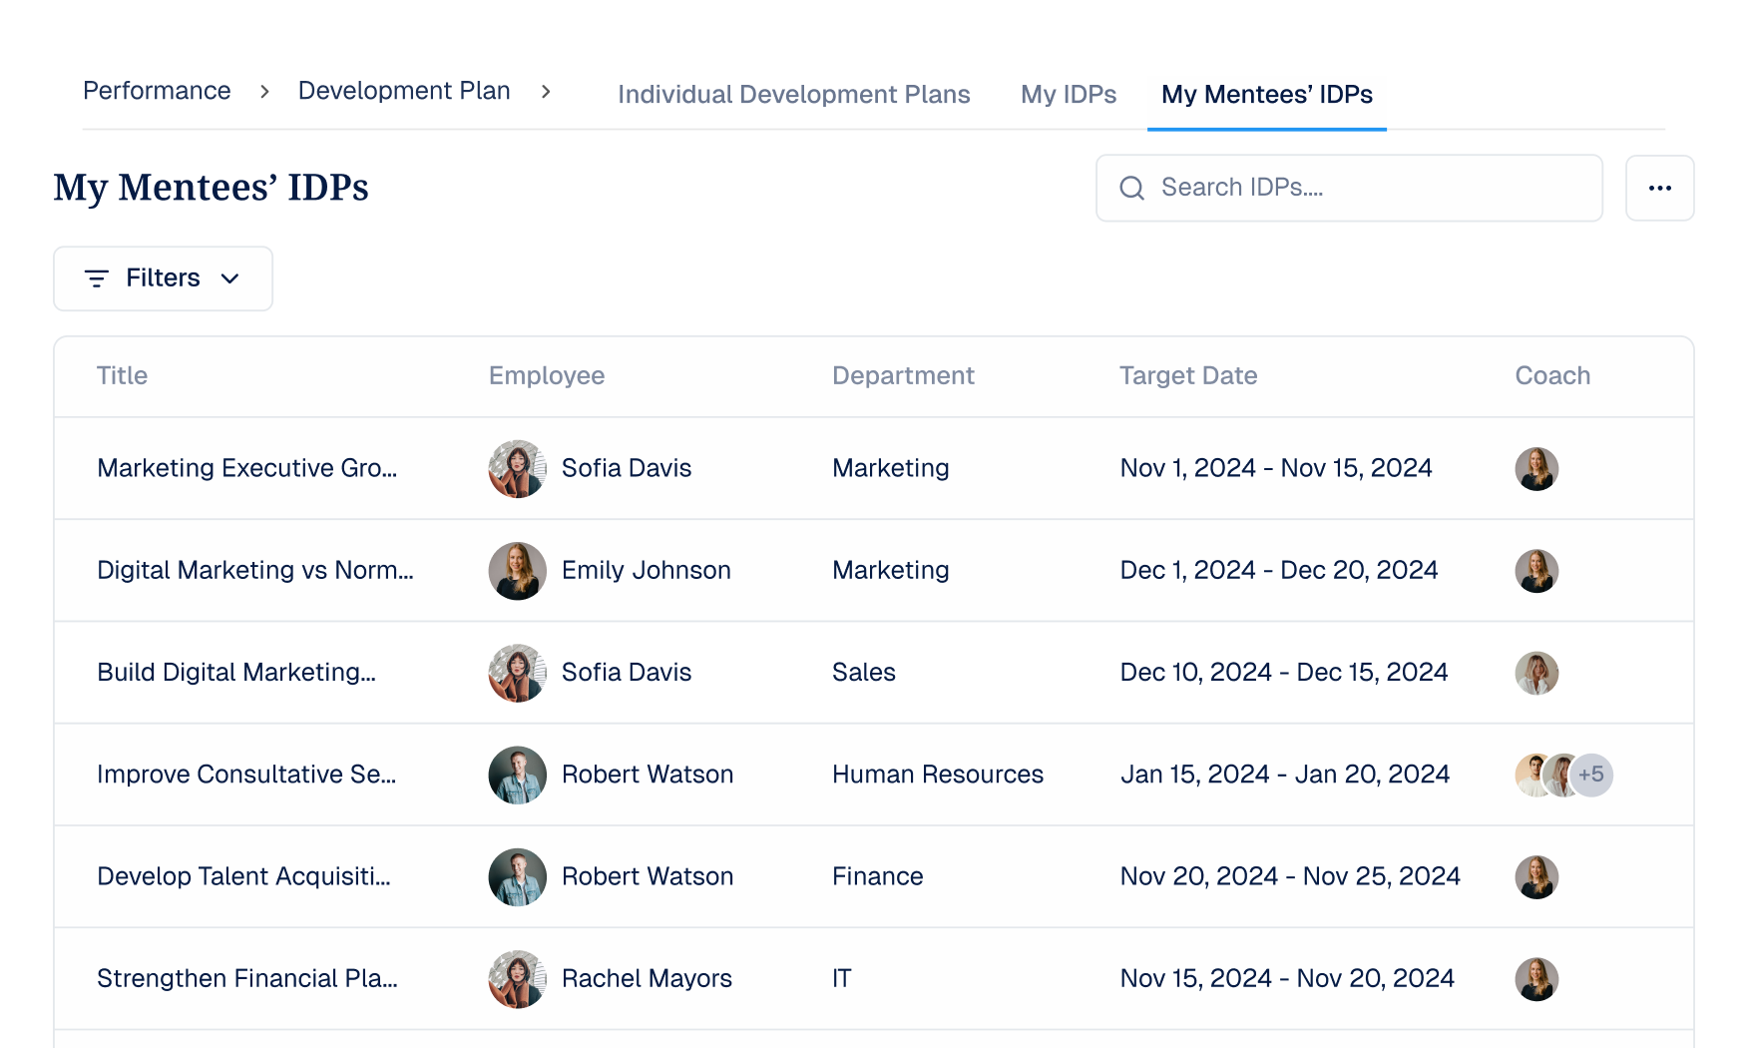Click coach avatar in Strengthen Financial Pla row
This screenshot has height=1048, width=1748.
(1536, 978)
